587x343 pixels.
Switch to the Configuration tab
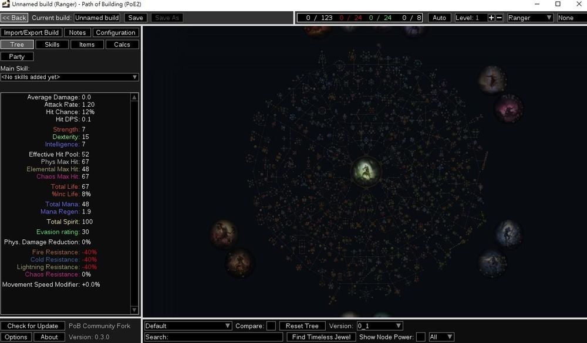pyautogui.click(x=116, y=32)
